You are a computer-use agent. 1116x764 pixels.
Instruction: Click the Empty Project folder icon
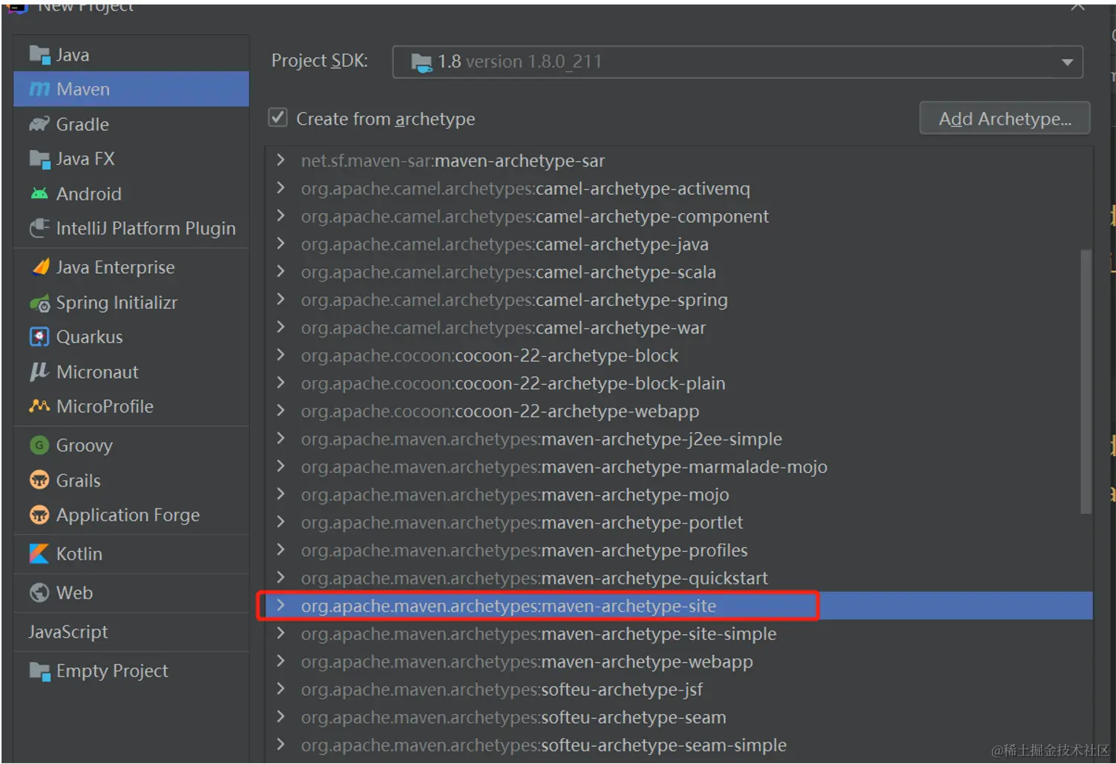(x=39, y=671)
